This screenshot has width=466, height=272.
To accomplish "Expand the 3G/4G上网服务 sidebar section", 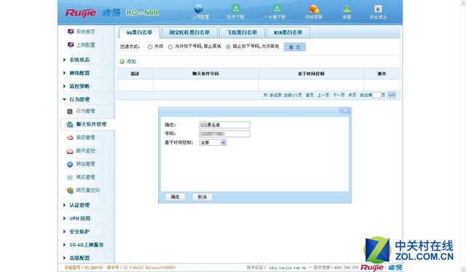I will coord(86,244).
